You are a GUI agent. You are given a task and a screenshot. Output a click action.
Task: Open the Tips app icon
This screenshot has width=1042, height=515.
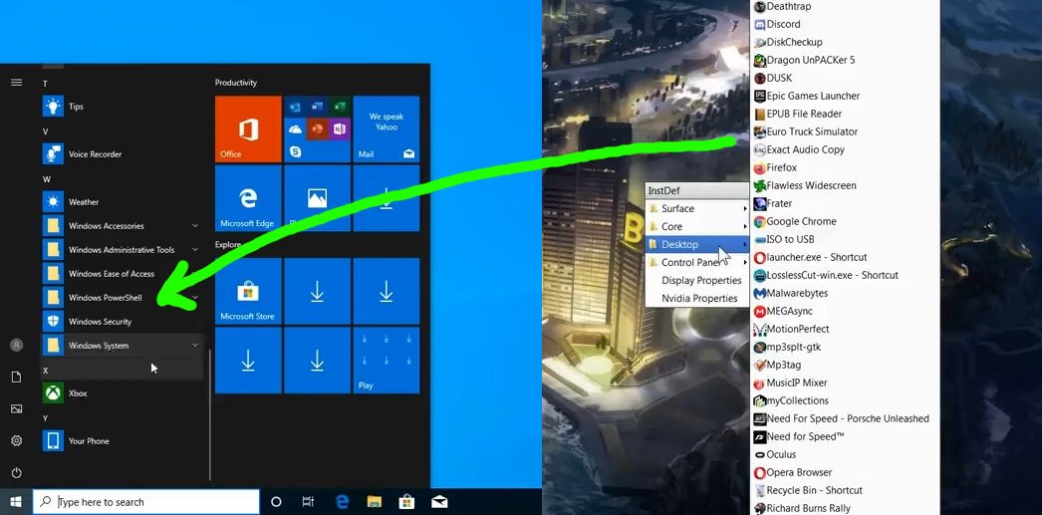[x=53, y=107]
